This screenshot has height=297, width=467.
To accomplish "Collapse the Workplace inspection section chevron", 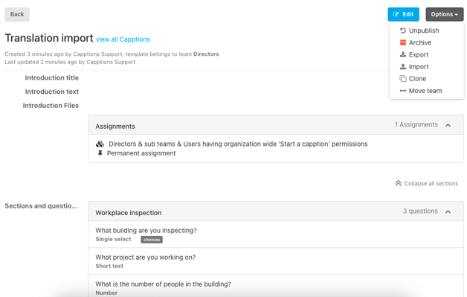I will [x=448, y=211].
